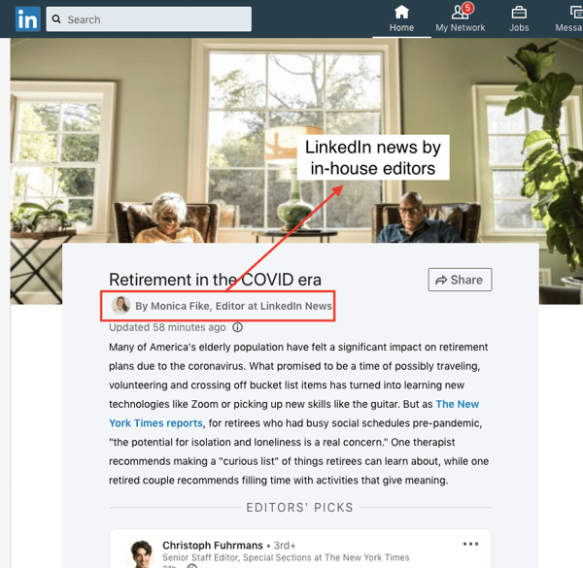The width and height of the screenshot is (583, 568).
Task: Click the LinkedIn logo icon
Action: [x=28, y=19]
